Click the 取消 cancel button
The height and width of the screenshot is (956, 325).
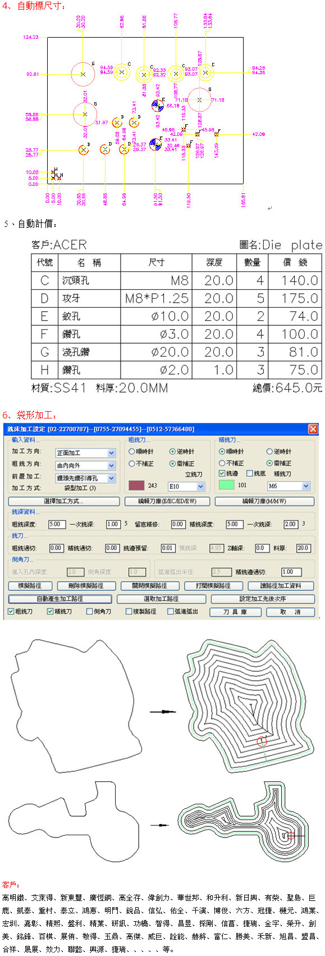[290, 612]
